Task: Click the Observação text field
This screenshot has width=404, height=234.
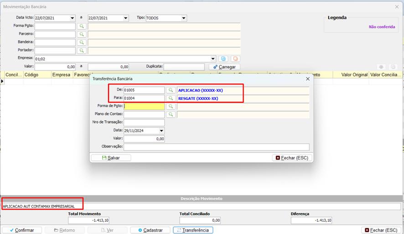Action: click(x=216, y=147)
